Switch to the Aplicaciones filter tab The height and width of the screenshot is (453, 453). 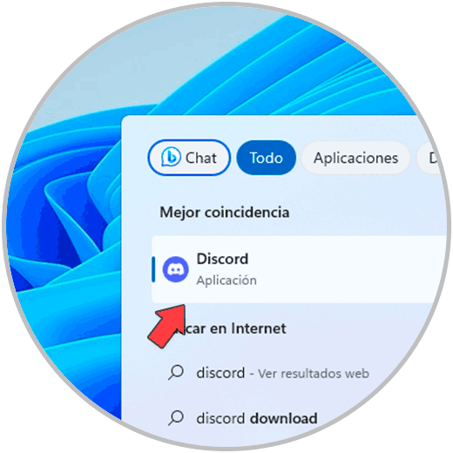click(355, 158)
